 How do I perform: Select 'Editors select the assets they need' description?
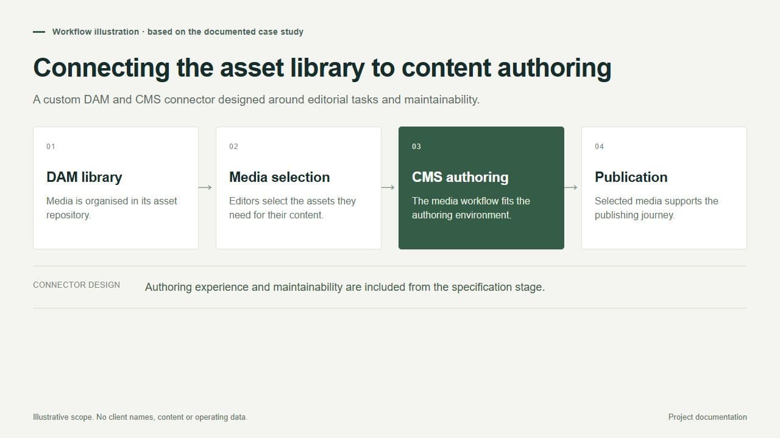click(x=292, y=208)
